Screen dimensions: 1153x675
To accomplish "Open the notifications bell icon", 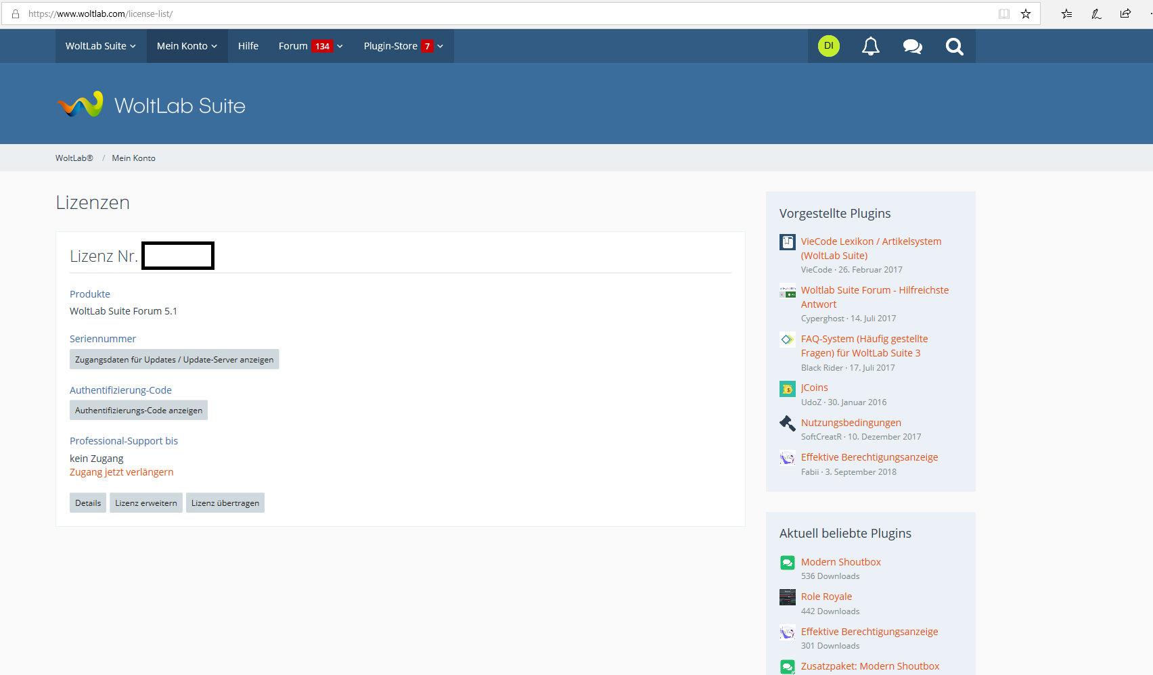I will point(870,46).
